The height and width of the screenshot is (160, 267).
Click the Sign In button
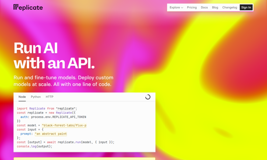(246, 8)
